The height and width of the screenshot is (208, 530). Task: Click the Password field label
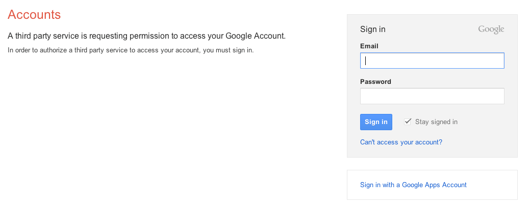pos(375,82)
